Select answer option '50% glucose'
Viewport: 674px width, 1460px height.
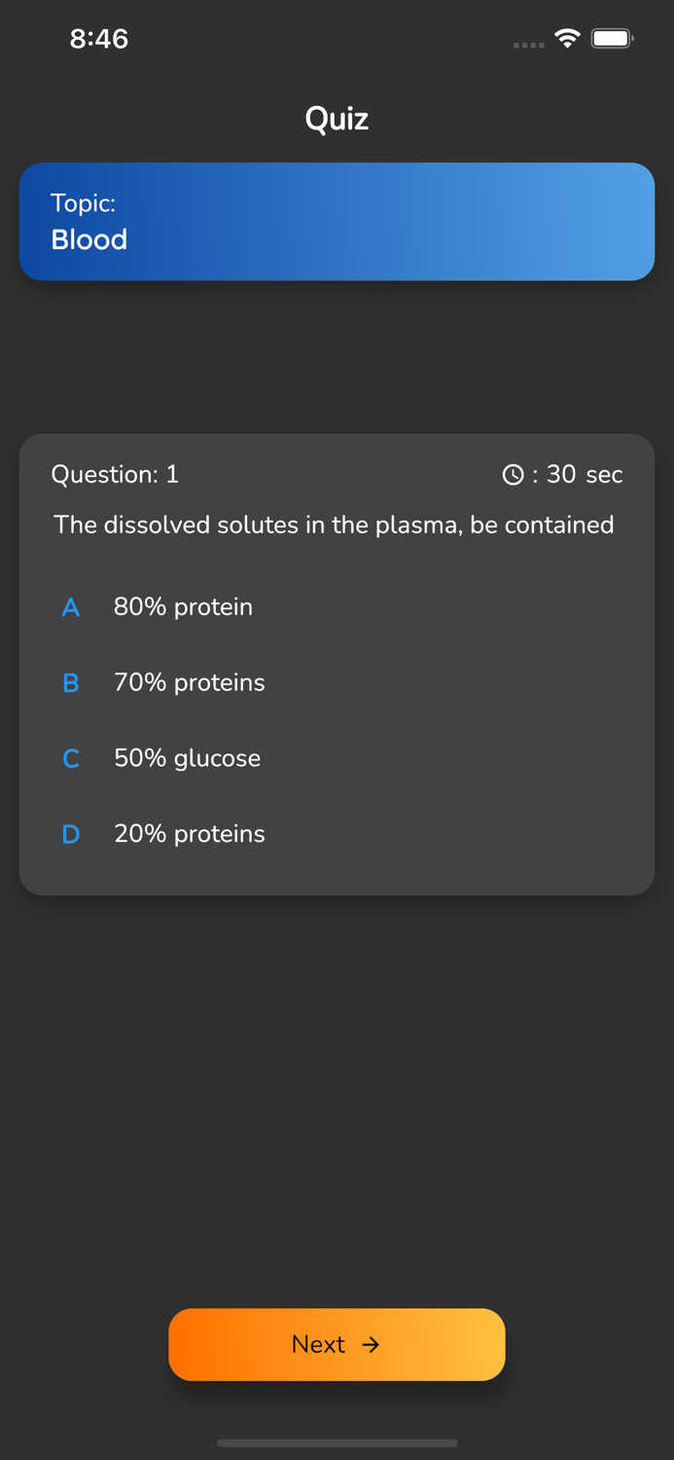187,758
